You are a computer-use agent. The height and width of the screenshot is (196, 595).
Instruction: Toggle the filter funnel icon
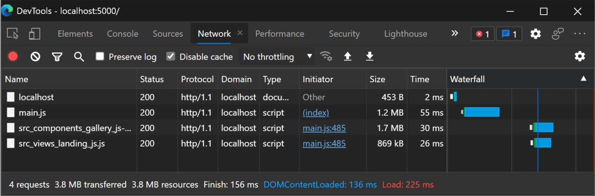click(x=57, y=57)
